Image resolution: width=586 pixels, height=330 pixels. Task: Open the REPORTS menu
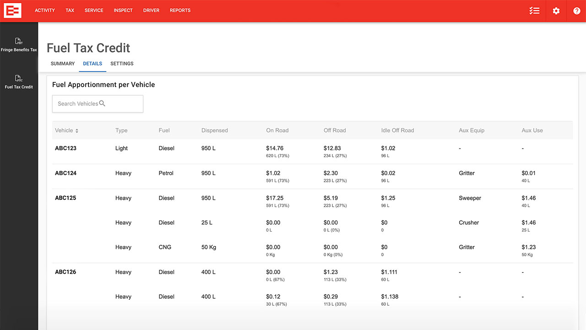(x=180, y=11)
